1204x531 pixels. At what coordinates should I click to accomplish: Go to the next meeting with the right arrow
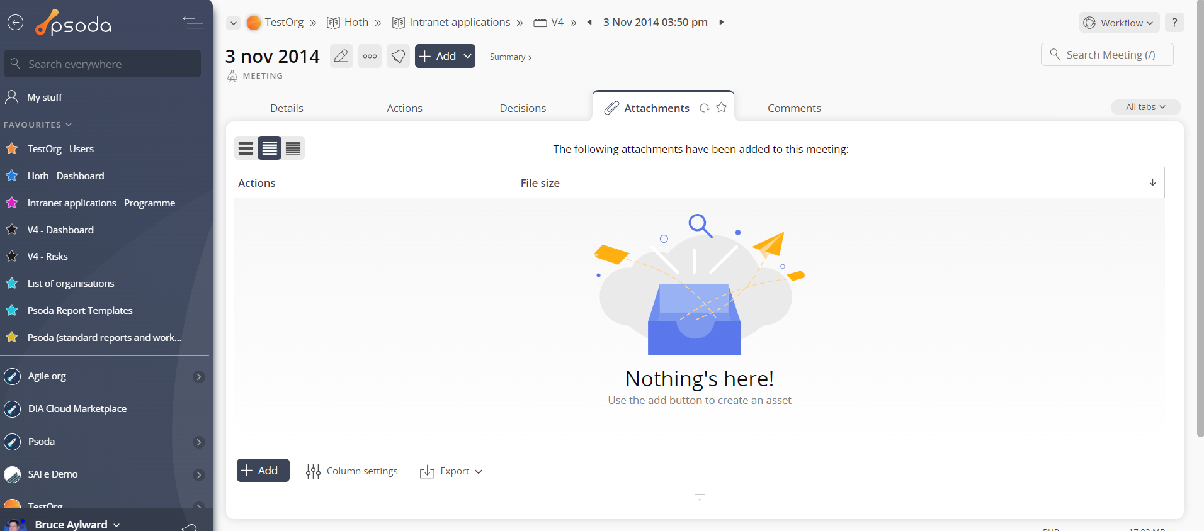tap(722, 22)
